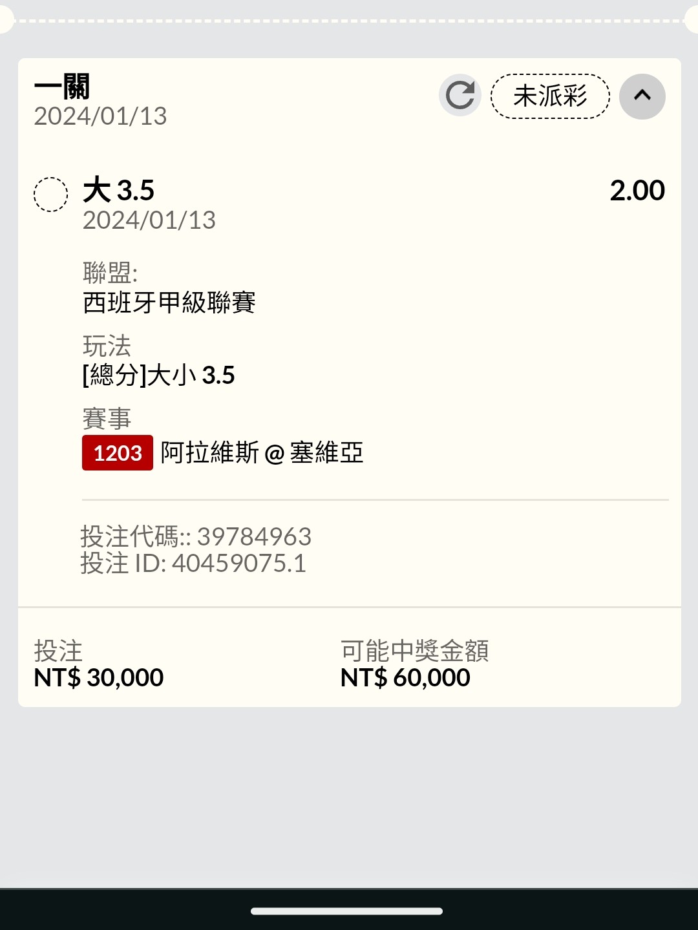Click the refresh icon beside 未派彩

[x=460, y=96]
